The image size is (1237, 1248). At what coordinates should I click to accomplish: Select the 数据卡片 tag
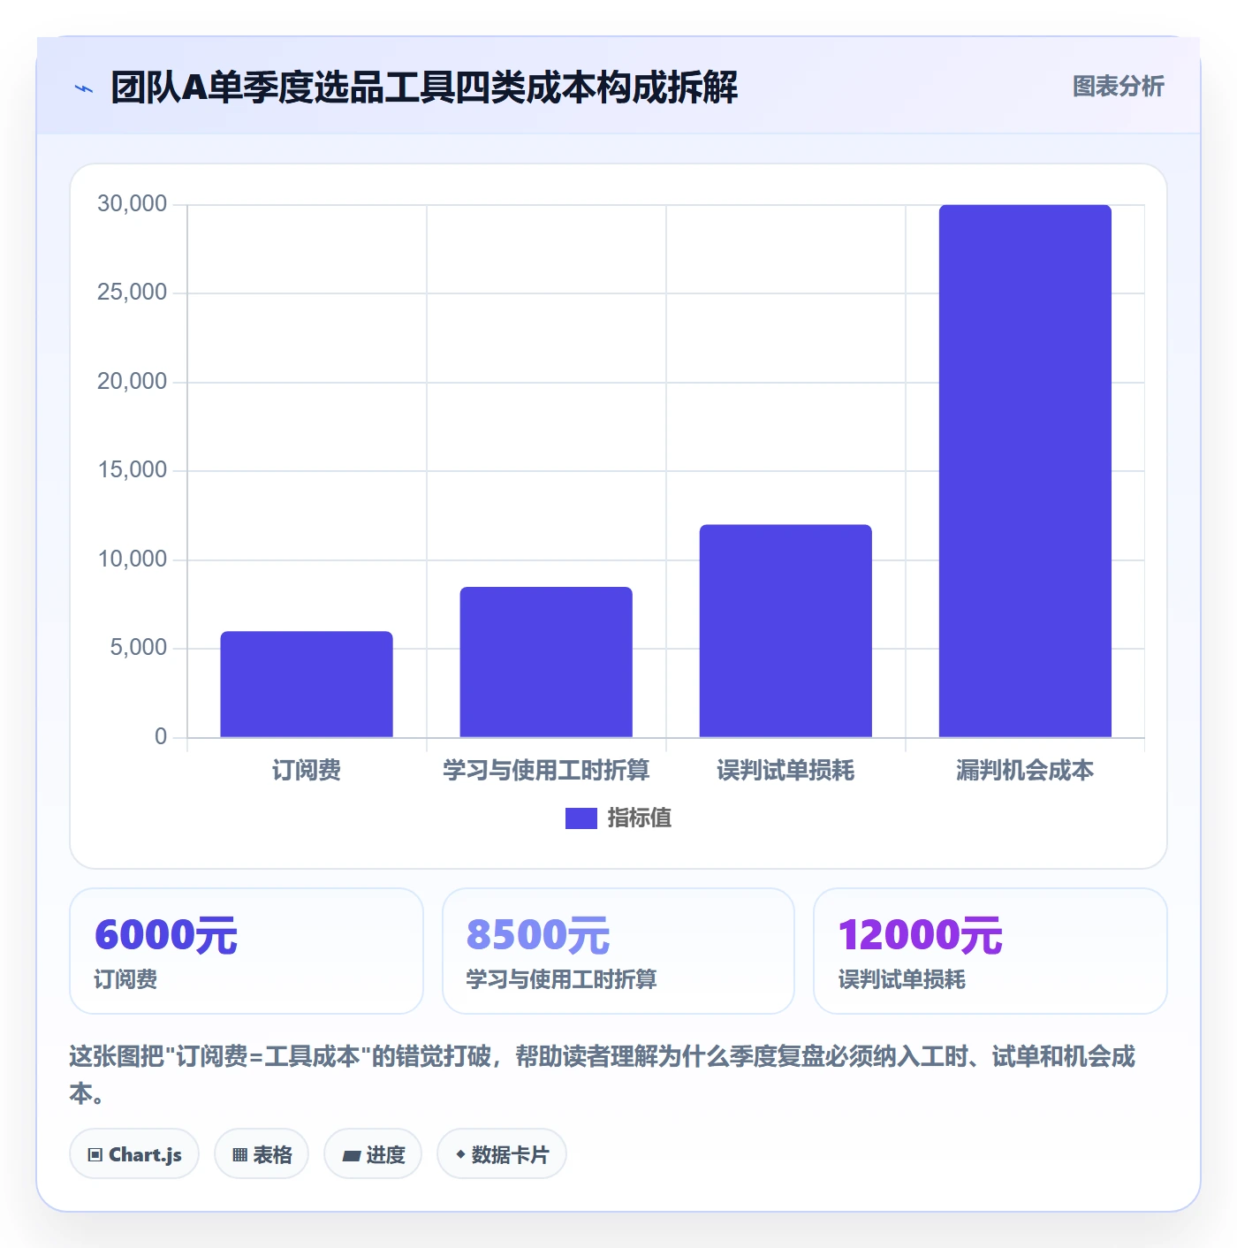(502, 1154)
